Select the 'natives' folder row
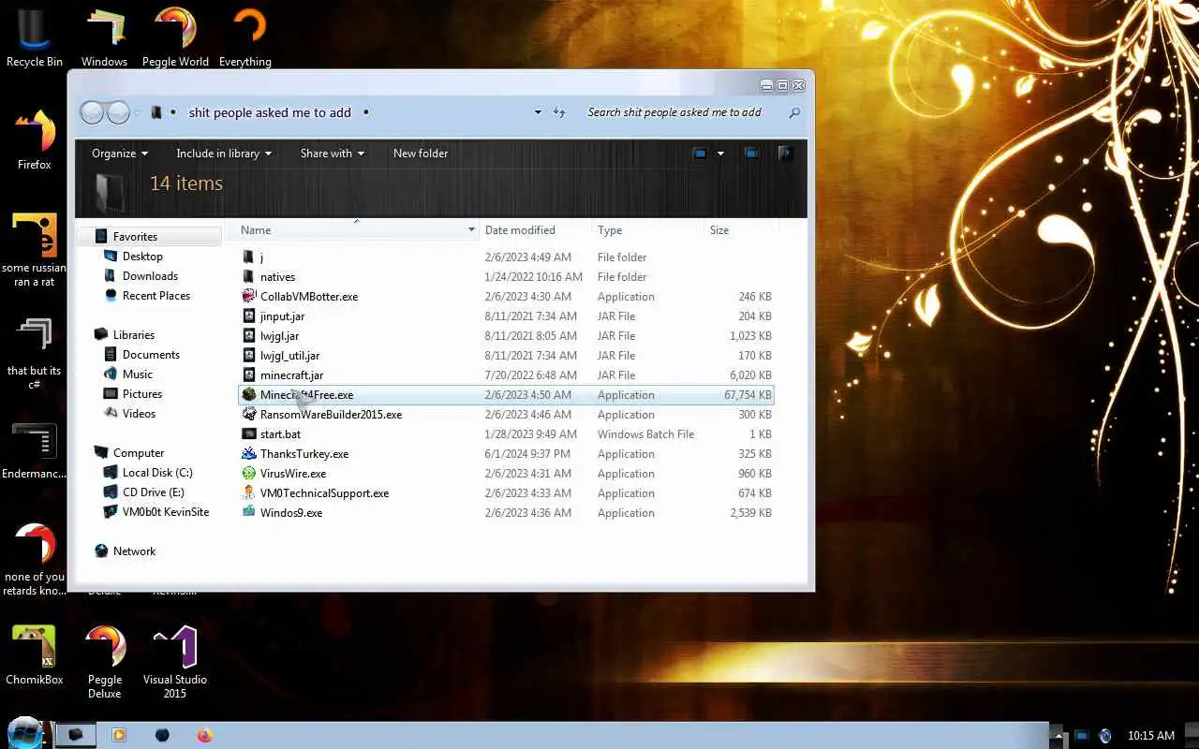 coord(506,276)
